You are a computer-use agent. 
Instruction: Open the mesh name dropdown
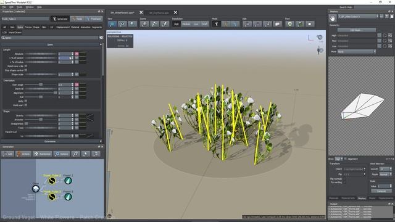point(358,17)
